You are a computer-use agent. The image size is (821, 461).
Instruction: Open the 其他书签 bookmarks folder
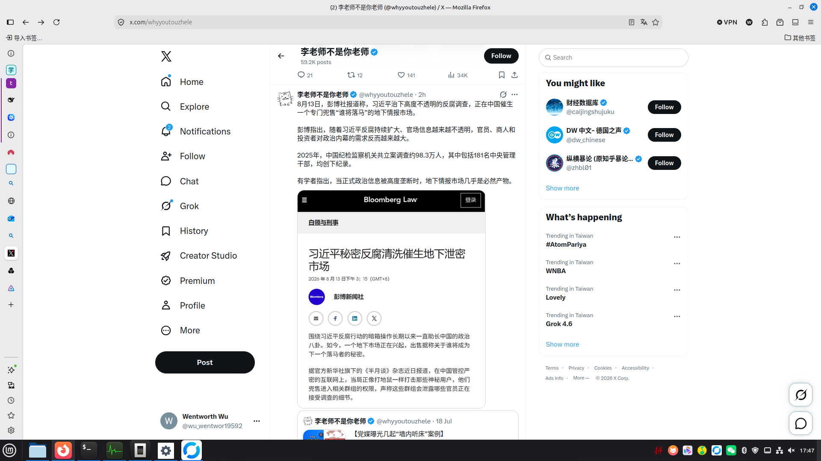pos(800,38)
